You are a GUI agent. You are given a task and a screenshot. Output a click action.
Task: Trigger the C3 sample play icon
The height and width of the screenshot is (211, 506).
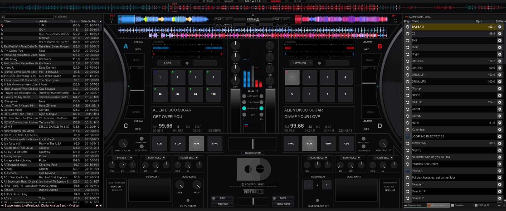(x=407, y=34)
